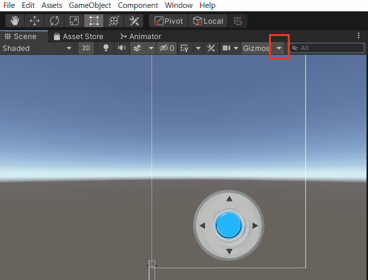The width and height of the screenshot is (368, 280).
Task: Click joystick down arrow
Action: coord(229,251)
